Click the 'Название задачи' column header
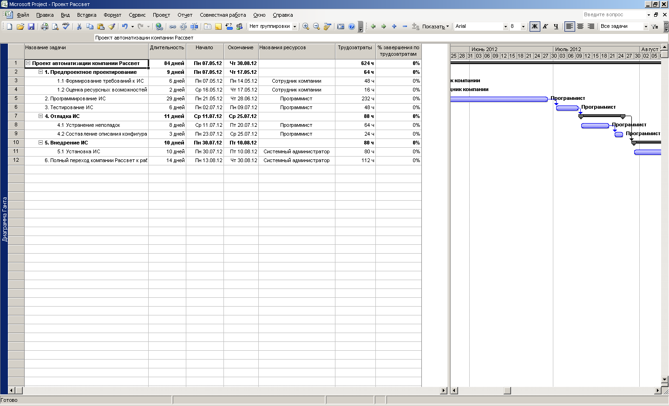Image resolution: width=669 pixels, height=406 pixels. click(86, 51)
